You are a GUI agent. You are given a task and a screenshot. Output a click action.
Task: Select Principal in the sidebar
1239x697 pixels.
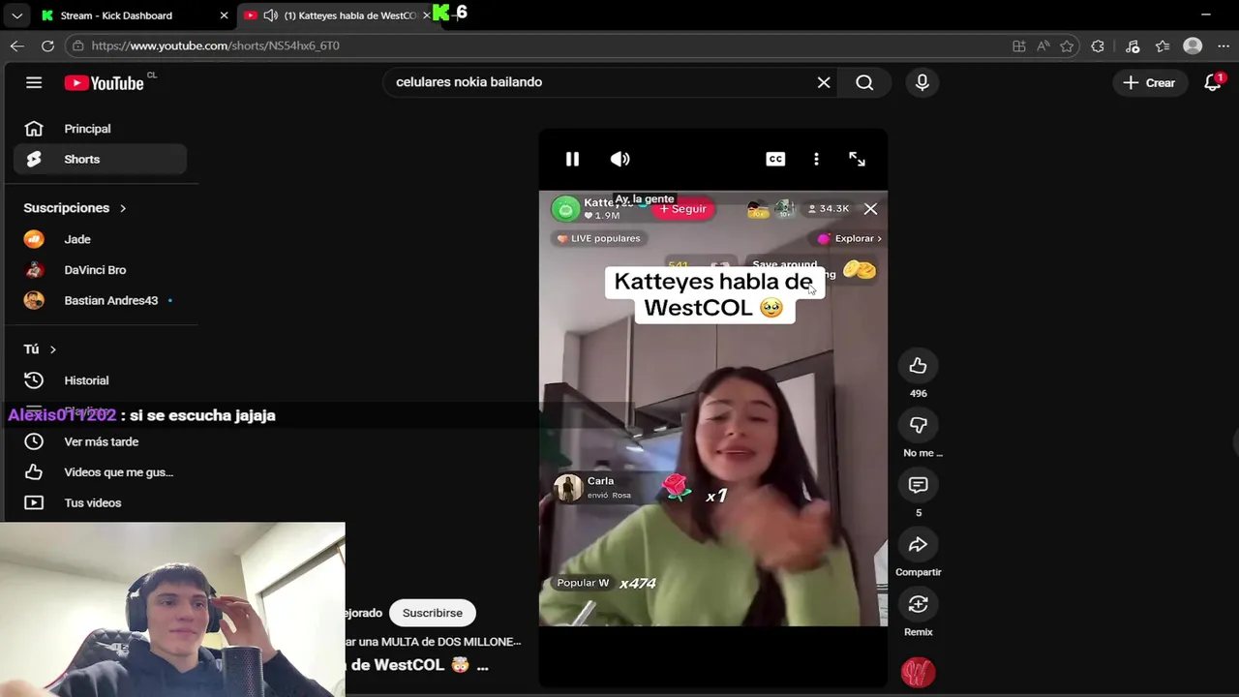tap(100, 129)
